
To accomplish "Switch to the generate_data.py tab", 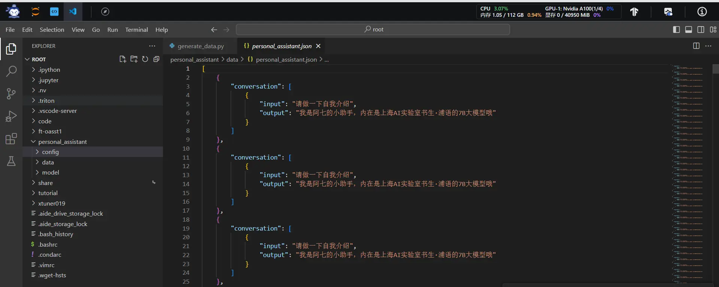I will click(x=200, y=46).
